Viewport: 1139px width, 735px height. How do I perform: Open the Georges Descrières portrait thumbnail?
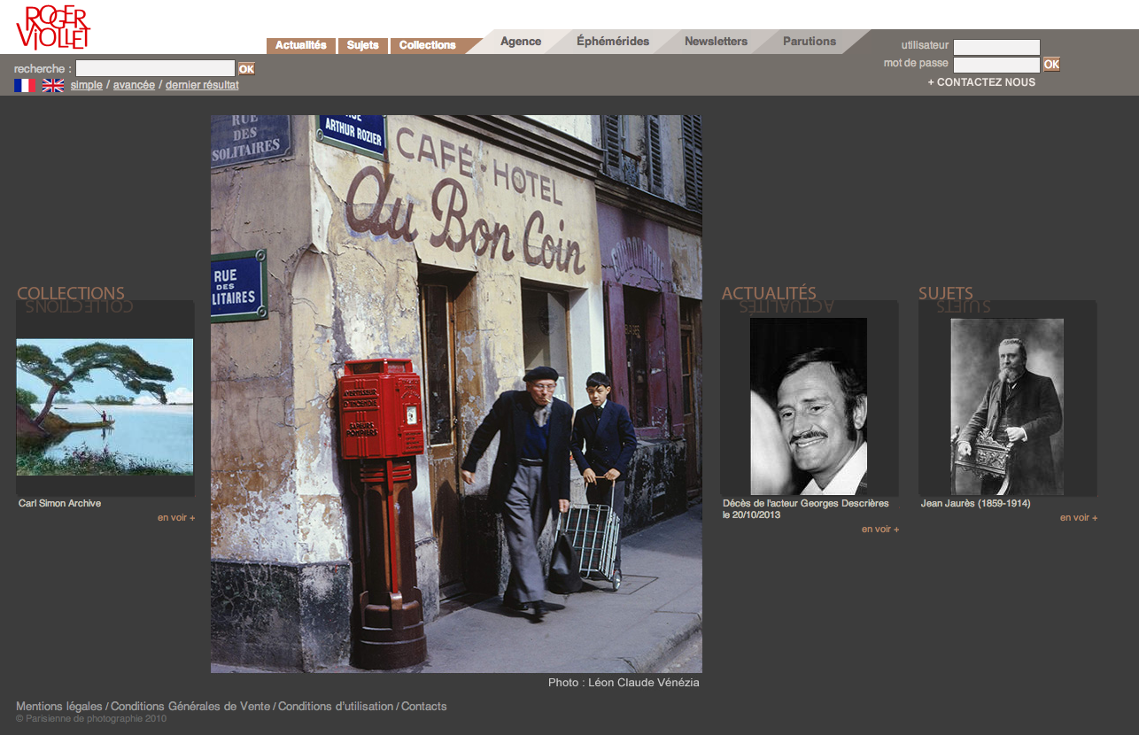pyautogui.click(x=808, y=406)
